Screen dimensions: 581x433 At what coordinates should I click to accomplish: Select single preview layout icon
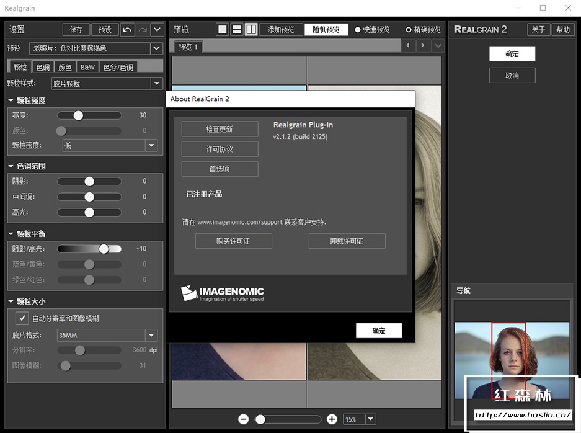pos(223,29)
